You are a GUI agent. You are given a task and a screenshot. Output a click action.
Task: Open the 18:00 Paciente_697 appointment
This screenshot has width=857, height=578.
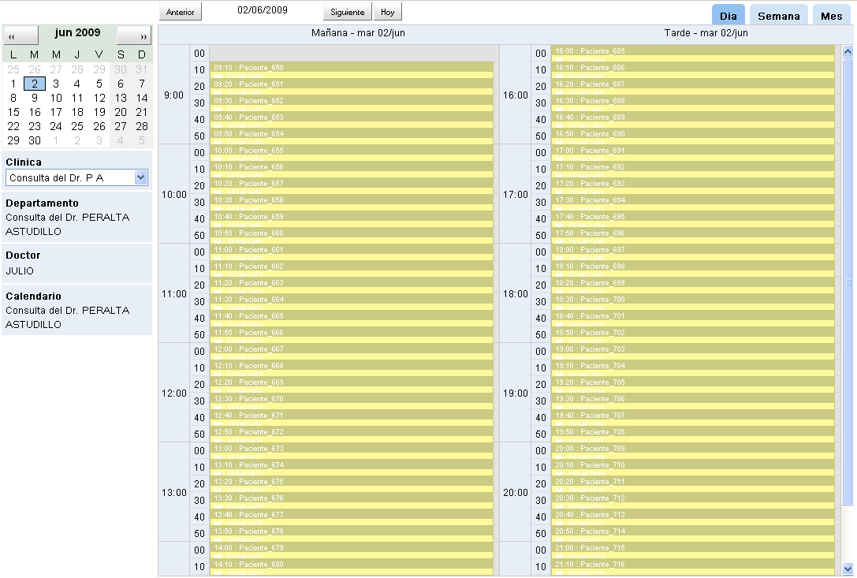pyautogui.click(x=692, y=252)
